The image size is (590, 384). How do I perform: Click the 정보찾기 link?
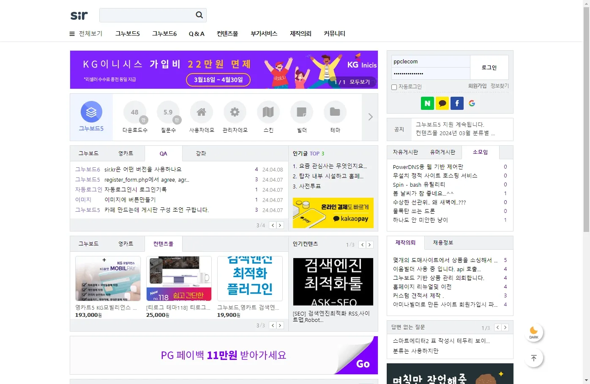tap(500, 86)
